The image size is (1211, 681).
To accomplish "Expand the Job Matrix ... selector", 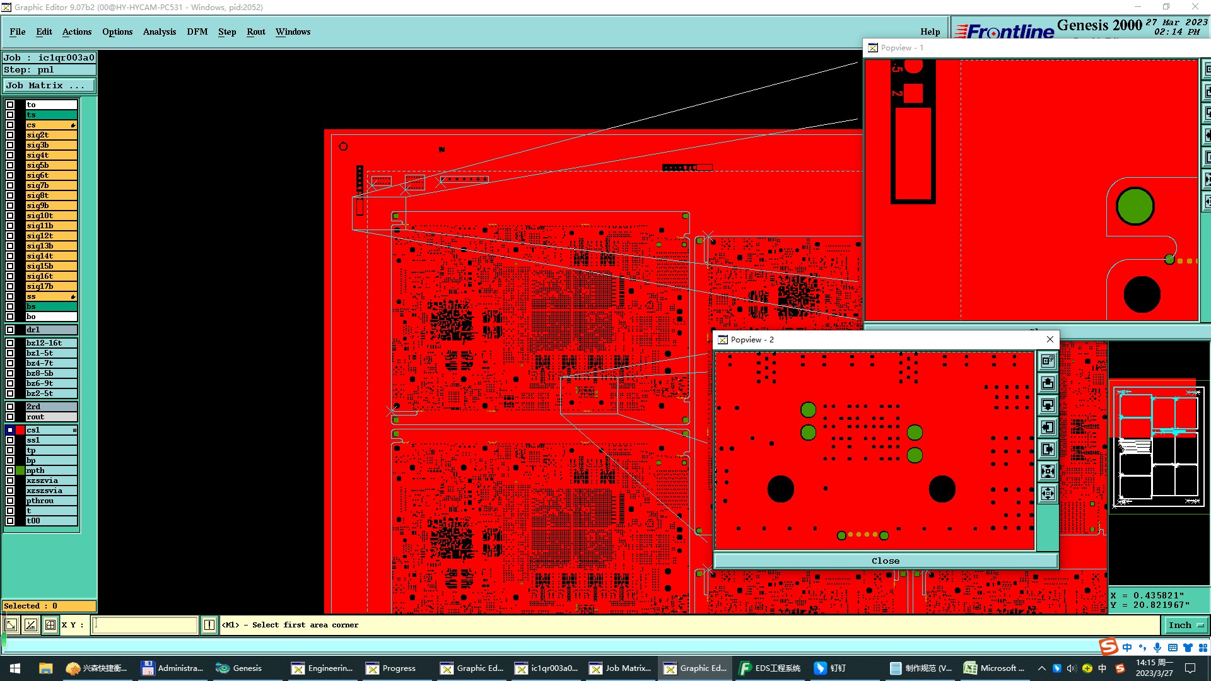I will [49, 85].
